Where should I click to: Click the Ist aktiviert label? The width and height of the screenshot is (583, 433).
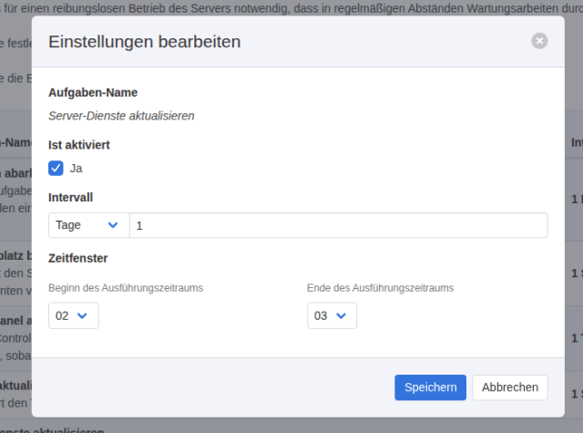coord(79,145)
